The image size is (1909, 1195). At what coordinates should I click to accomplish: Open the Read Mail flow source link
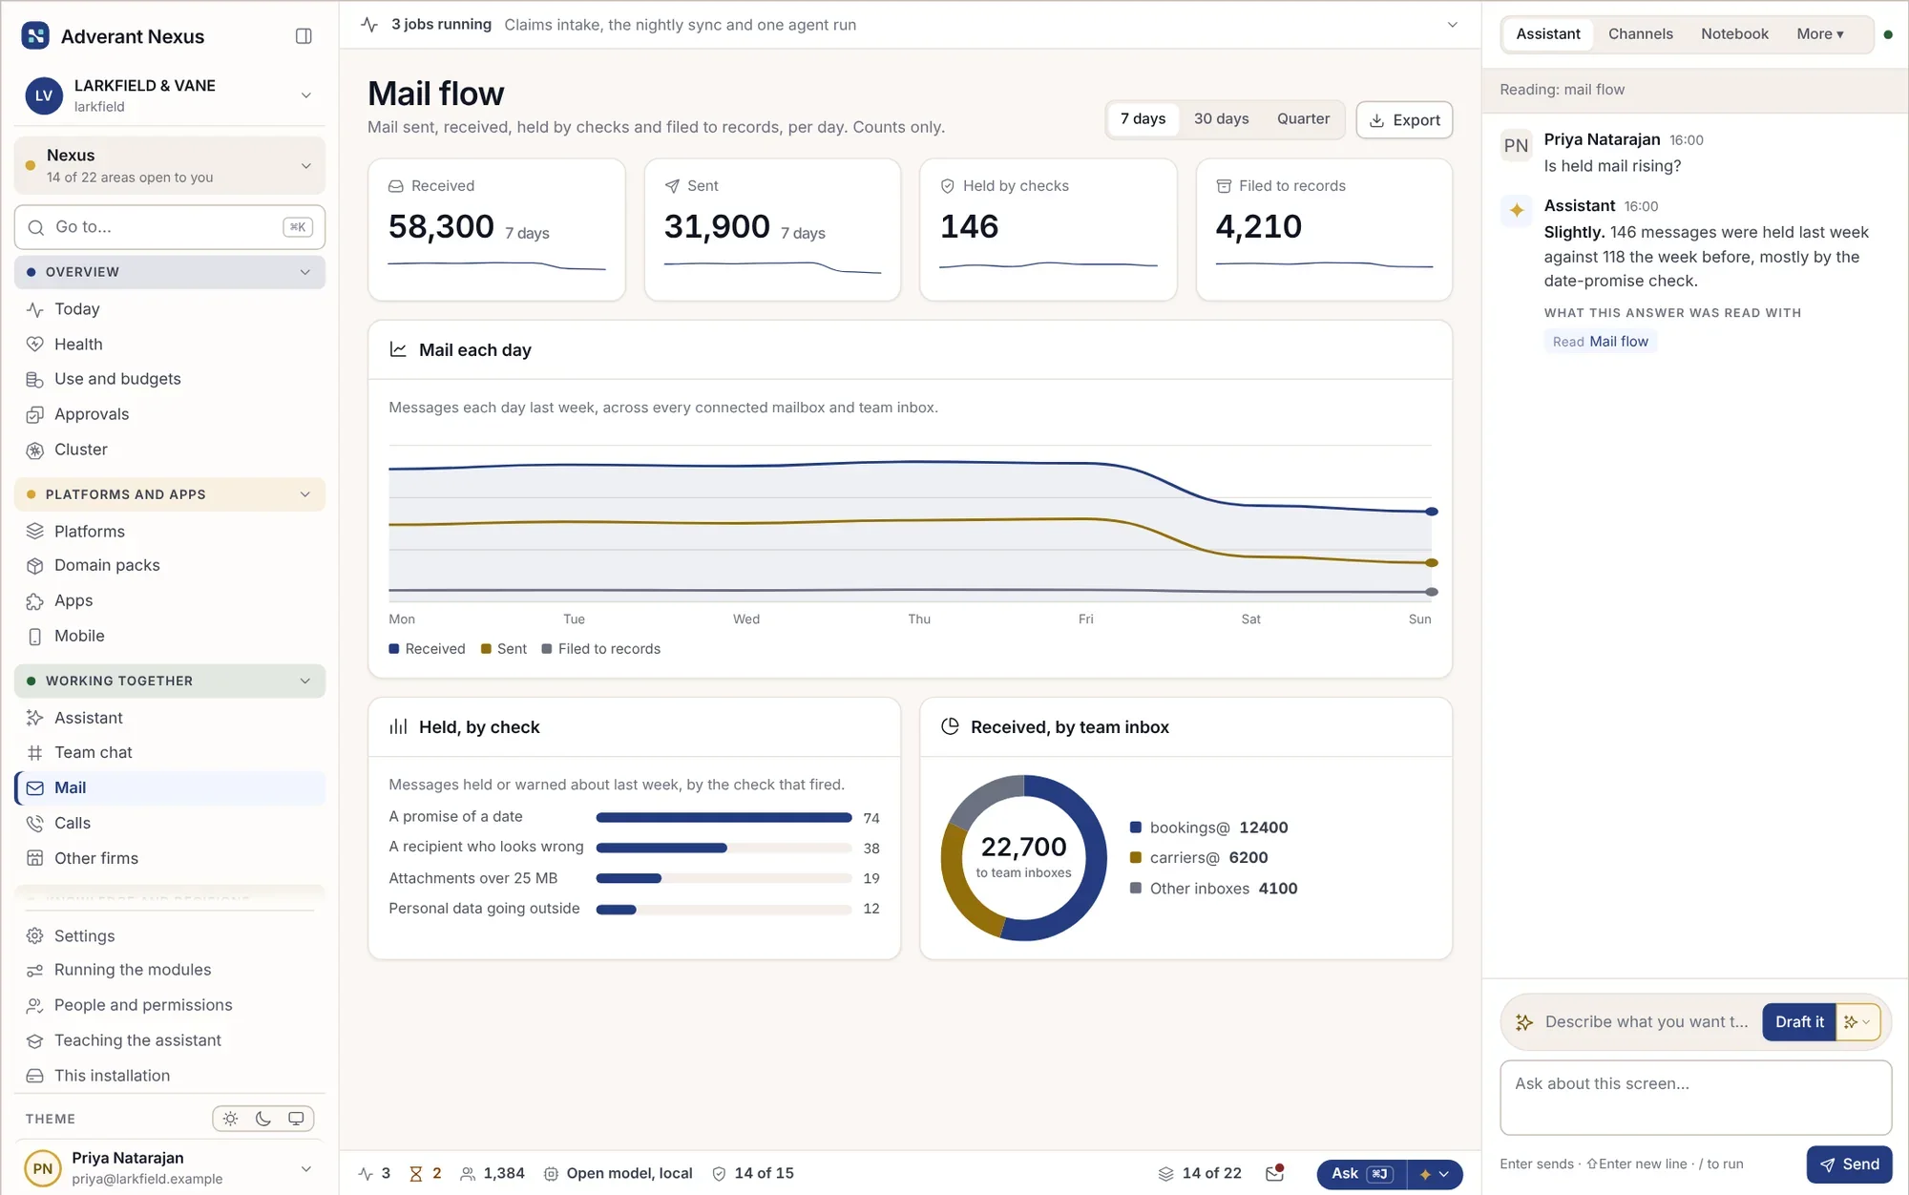click(x=1600, y=342)
